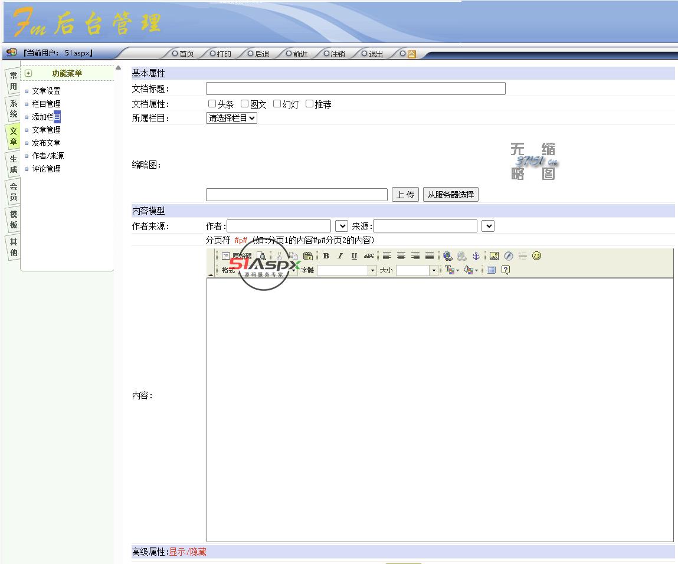
Task: Insert a smiley emoticon
Action: (x=536, y=256)
